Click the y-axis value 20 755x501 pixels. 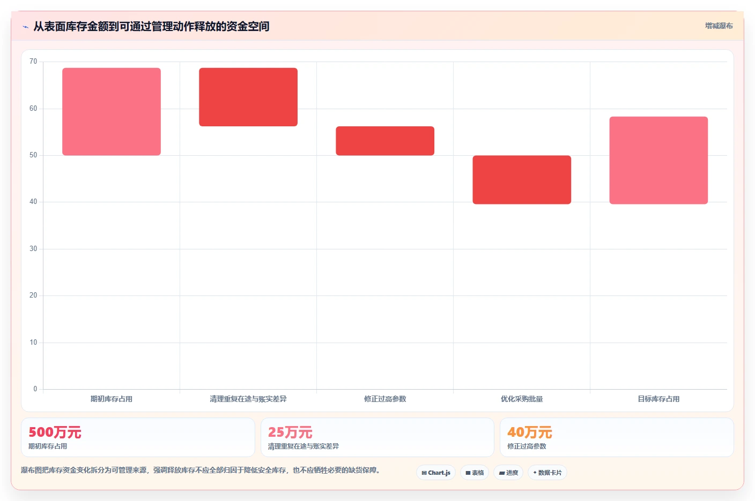click(x=33, y=295)
